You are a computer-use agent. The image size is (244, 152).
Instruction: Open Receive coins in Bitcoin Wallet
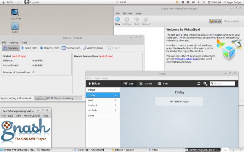coord(50,48)
